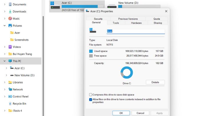
Task: Switch to the Hardware tab
Action: point(136,23)
